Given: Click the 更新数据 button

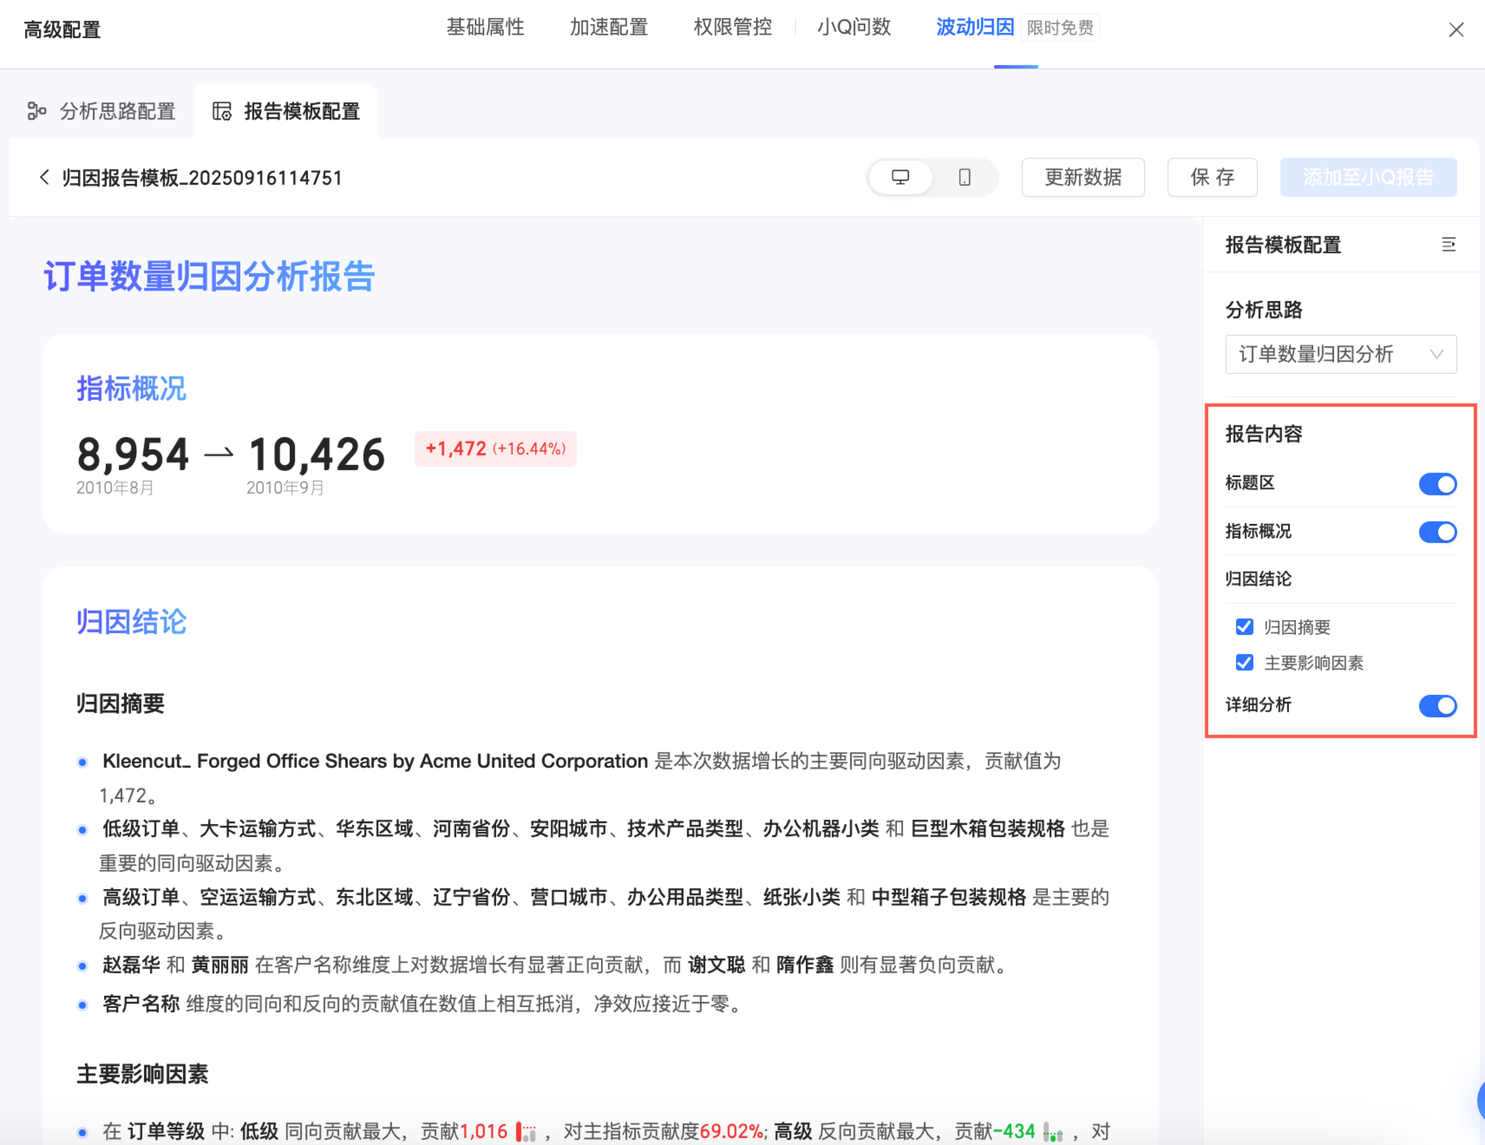Looking at the screenshot, I should pos(1083,177).
